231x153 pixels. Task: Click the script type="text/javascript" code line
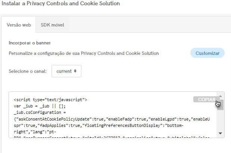[50, 100]
